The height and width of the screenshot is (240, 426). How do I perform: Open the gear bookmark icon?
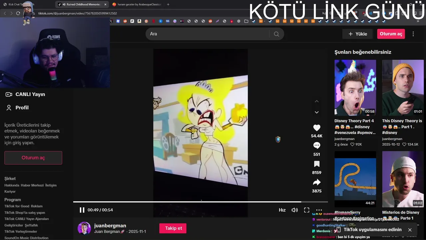click(239, 21)
